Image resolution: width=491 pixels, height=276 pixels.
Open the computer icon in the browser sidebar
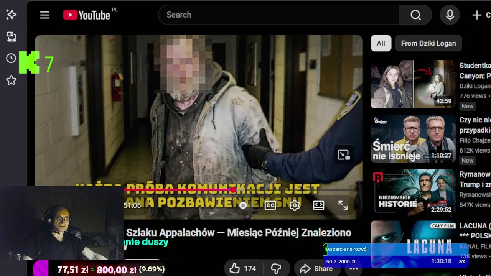[x=12, y=37]
